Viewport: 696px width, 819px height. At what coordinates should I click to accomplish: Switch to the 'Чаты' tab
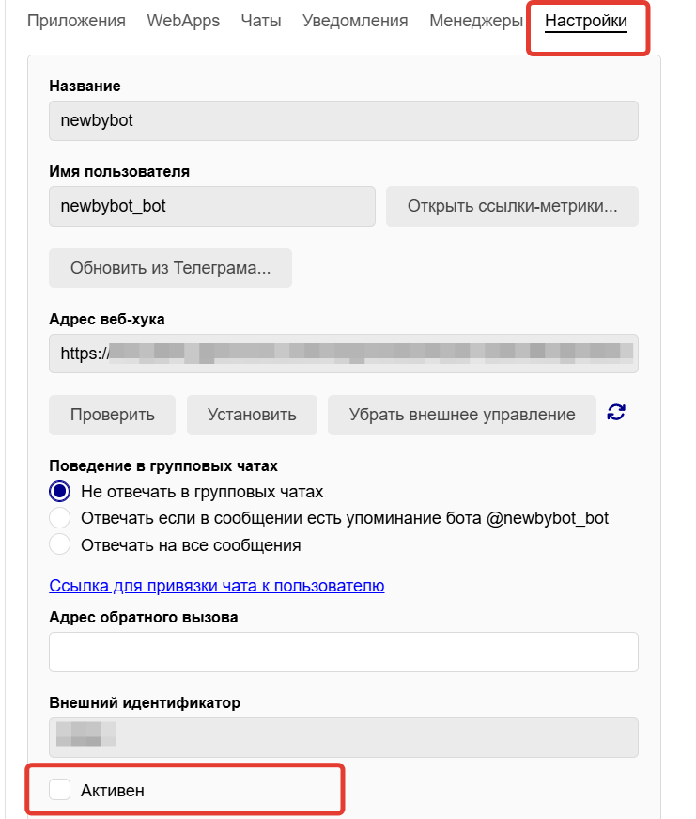(x=259, y=20)
